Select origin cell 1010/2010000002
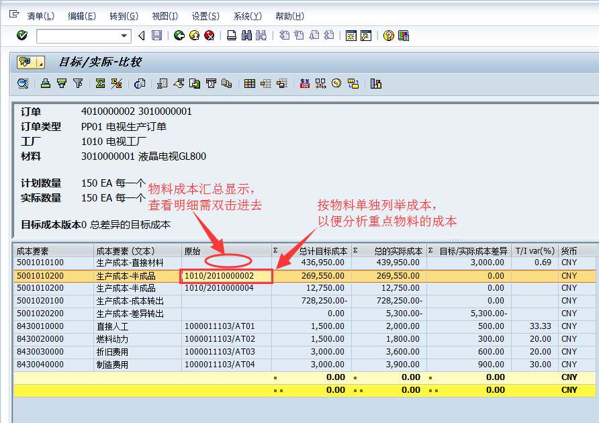 pyautogui.click(x=226, y=276)
